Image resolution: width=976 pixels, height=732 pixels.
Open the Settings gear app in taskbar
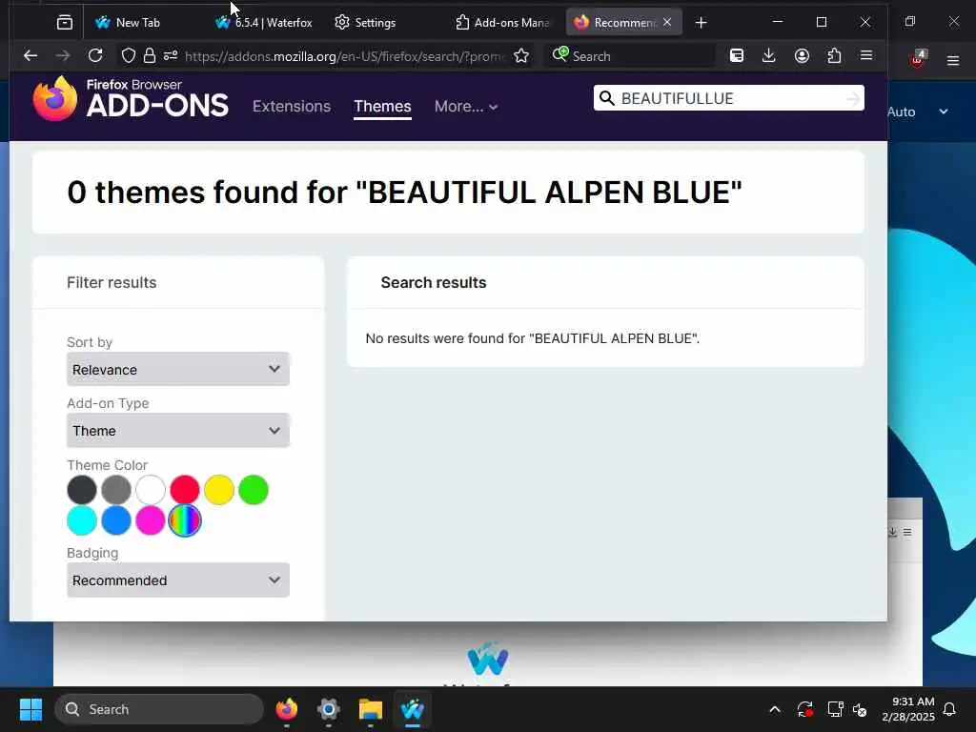coord(329,709)
